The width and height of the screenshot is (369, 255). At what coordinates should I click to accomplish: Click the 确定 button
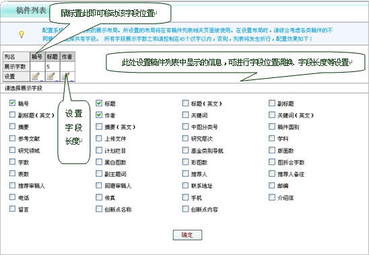tap(187, 235)
